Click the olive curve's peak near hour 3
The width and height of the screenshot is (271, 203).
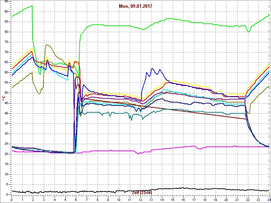tap(47, 45)
